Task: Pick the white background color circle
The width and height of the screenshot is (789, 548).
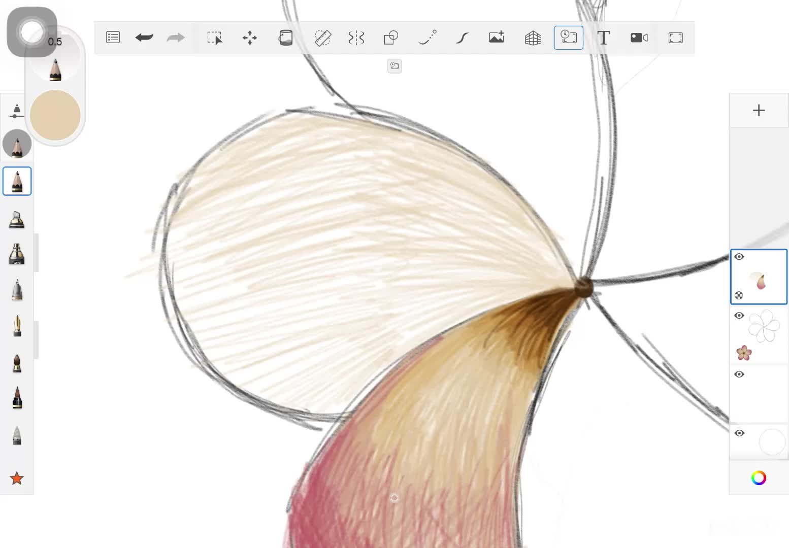Action: pos(772,441)
